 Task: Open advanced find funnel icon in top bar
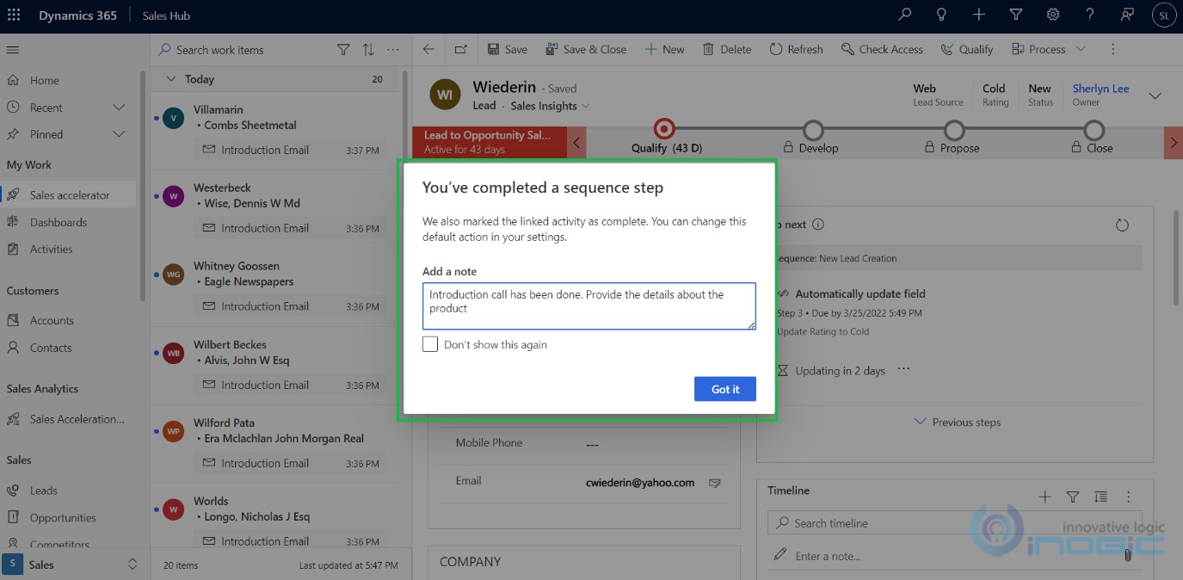pyautogui.click(x=1016, y=15)
